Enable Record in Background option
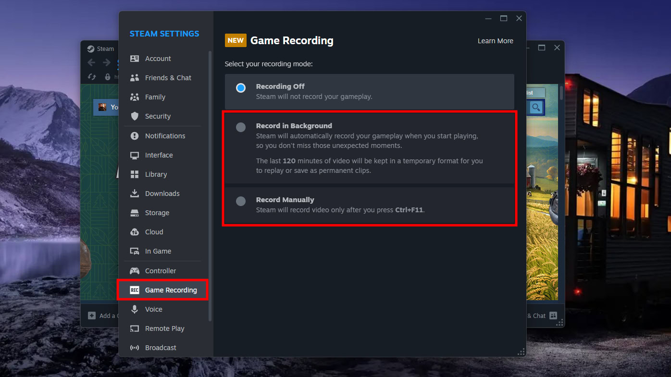 click(241, 127)
